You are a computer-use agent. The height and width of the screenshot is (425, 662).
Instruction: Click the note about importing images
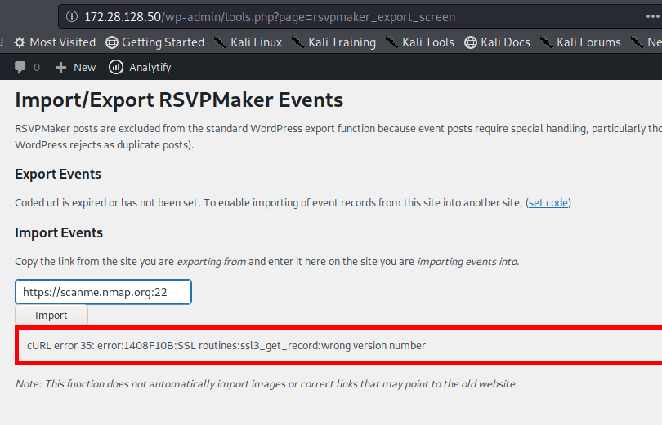pos(266,384)
